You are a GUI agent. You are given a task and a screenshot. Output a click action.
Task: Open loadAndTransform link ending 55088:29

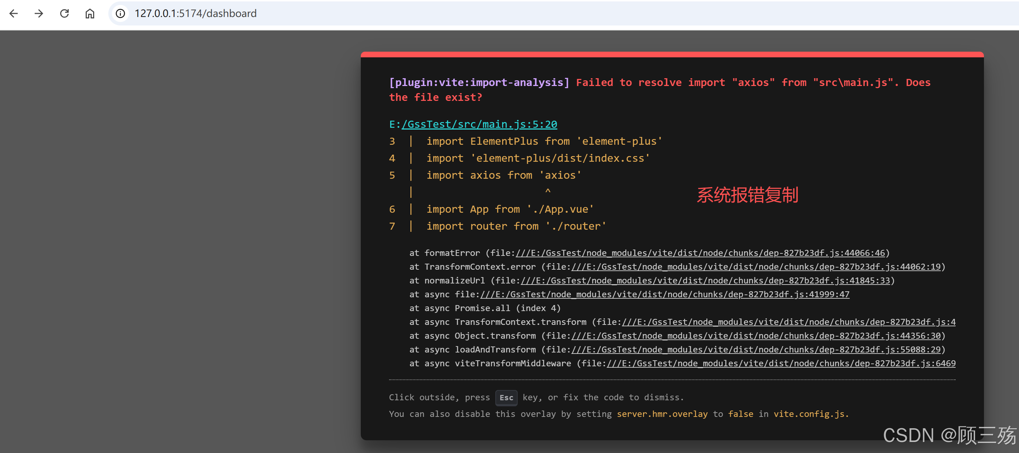[x=756, y=350]
